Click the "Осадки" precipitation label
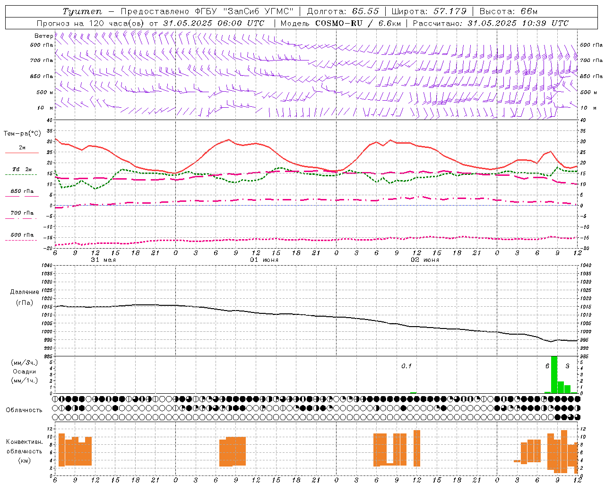This screenshot has height=484, width=605. click(x=25, y=372)
